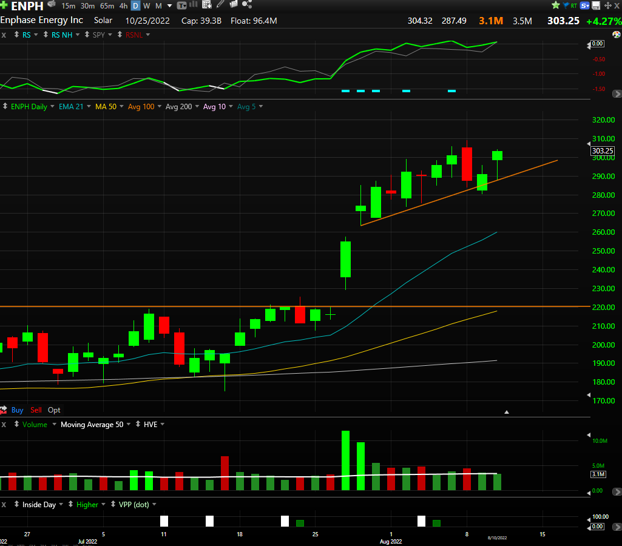Click the RT real-time indicator
The width and height of the screenshot is (622, 546).
(x=573, y=5)
